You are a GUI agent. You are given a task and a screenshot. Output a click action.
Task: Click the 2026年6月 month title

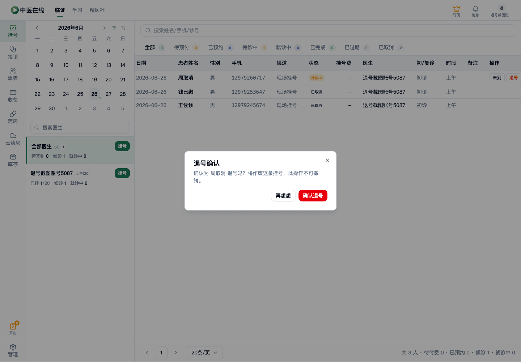point(71,28)
